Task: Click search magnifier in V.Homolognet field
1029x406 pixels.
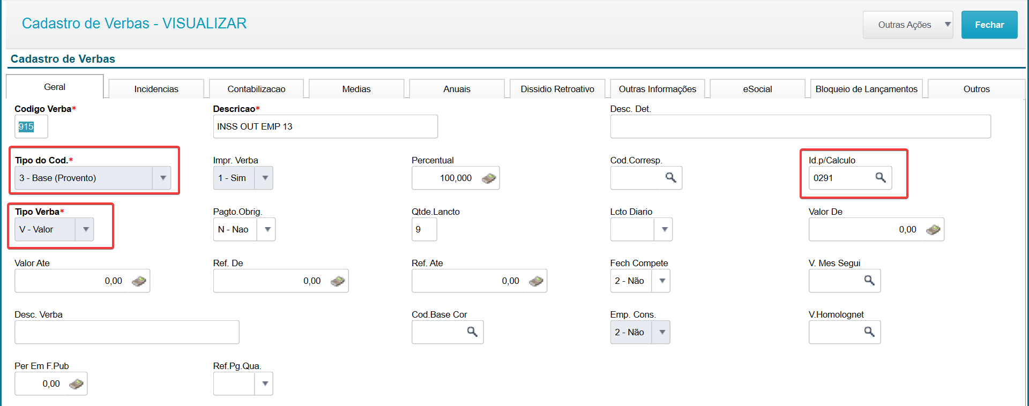Action: click(x=869, y=332)
